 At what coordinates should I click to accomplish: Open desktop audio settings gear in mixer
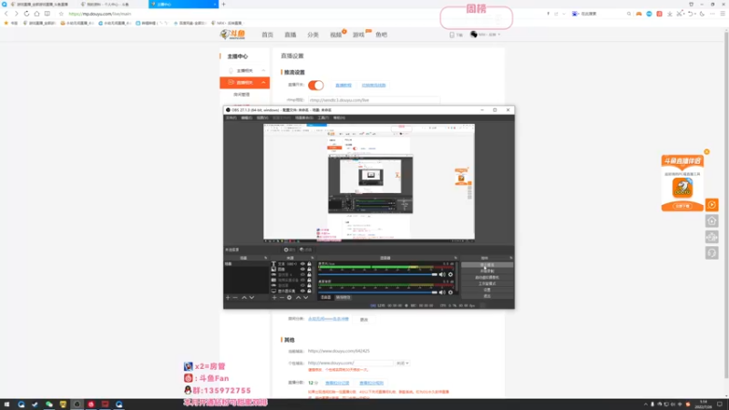[x=450, y=274]
